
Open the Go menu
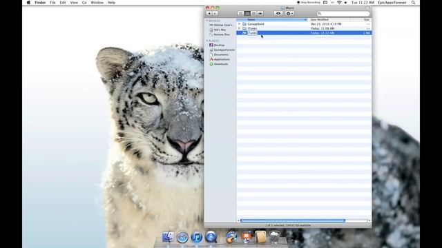pyautogui.click(x=84, y=3)
